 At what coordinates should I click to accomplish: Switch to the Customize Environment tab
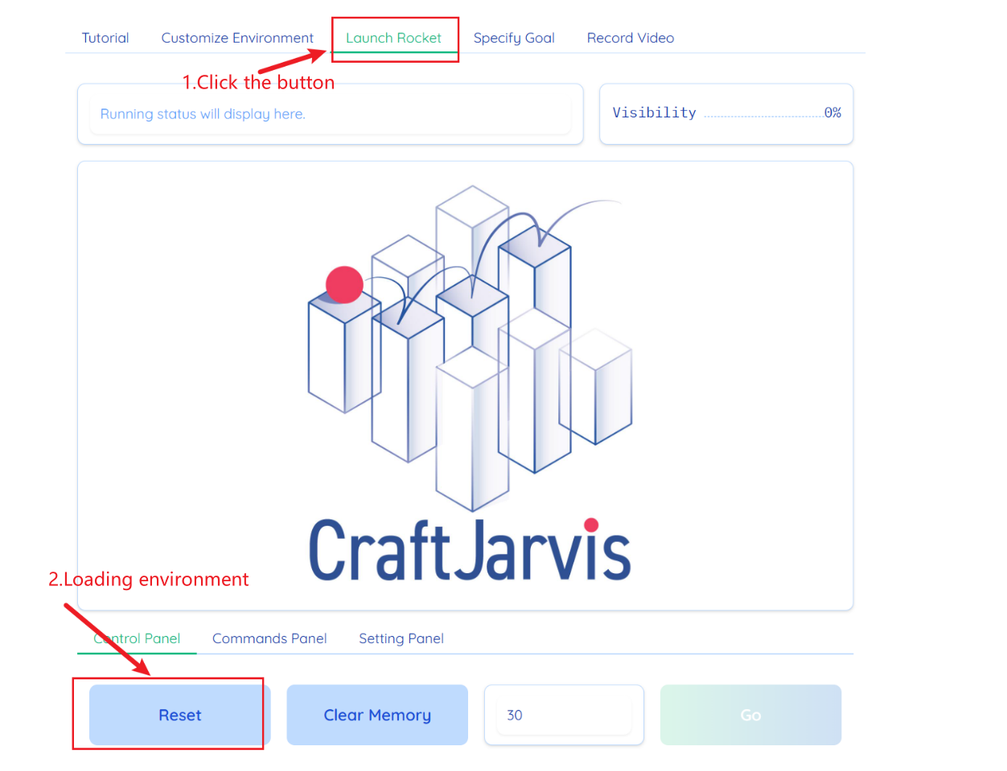click(237, 38)
